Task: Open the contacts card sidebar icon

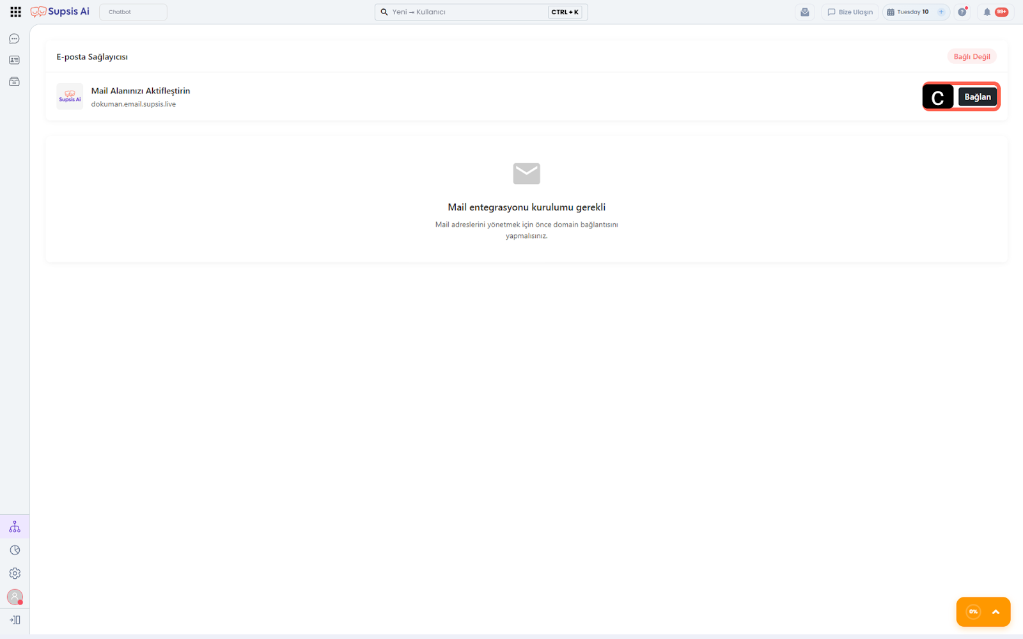Action: click(14, 60)
